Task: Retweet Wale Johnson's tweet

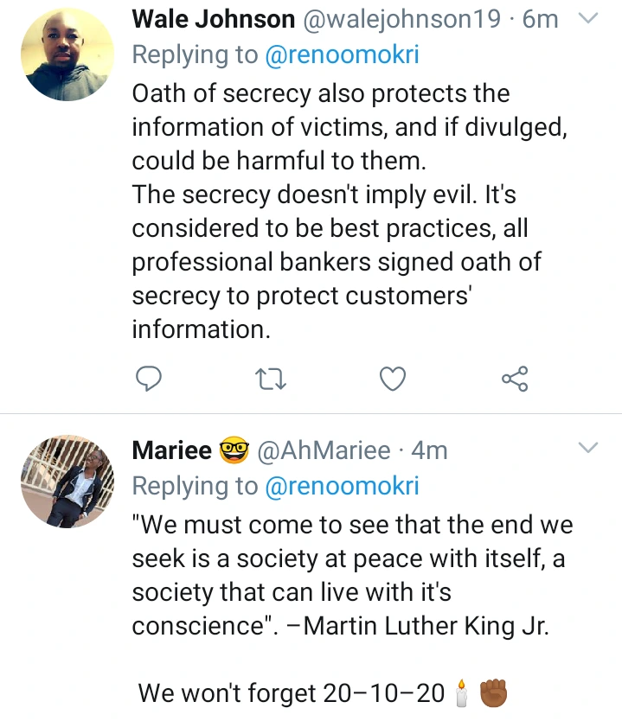Action: pyautogui.click(x=273, y=379)
